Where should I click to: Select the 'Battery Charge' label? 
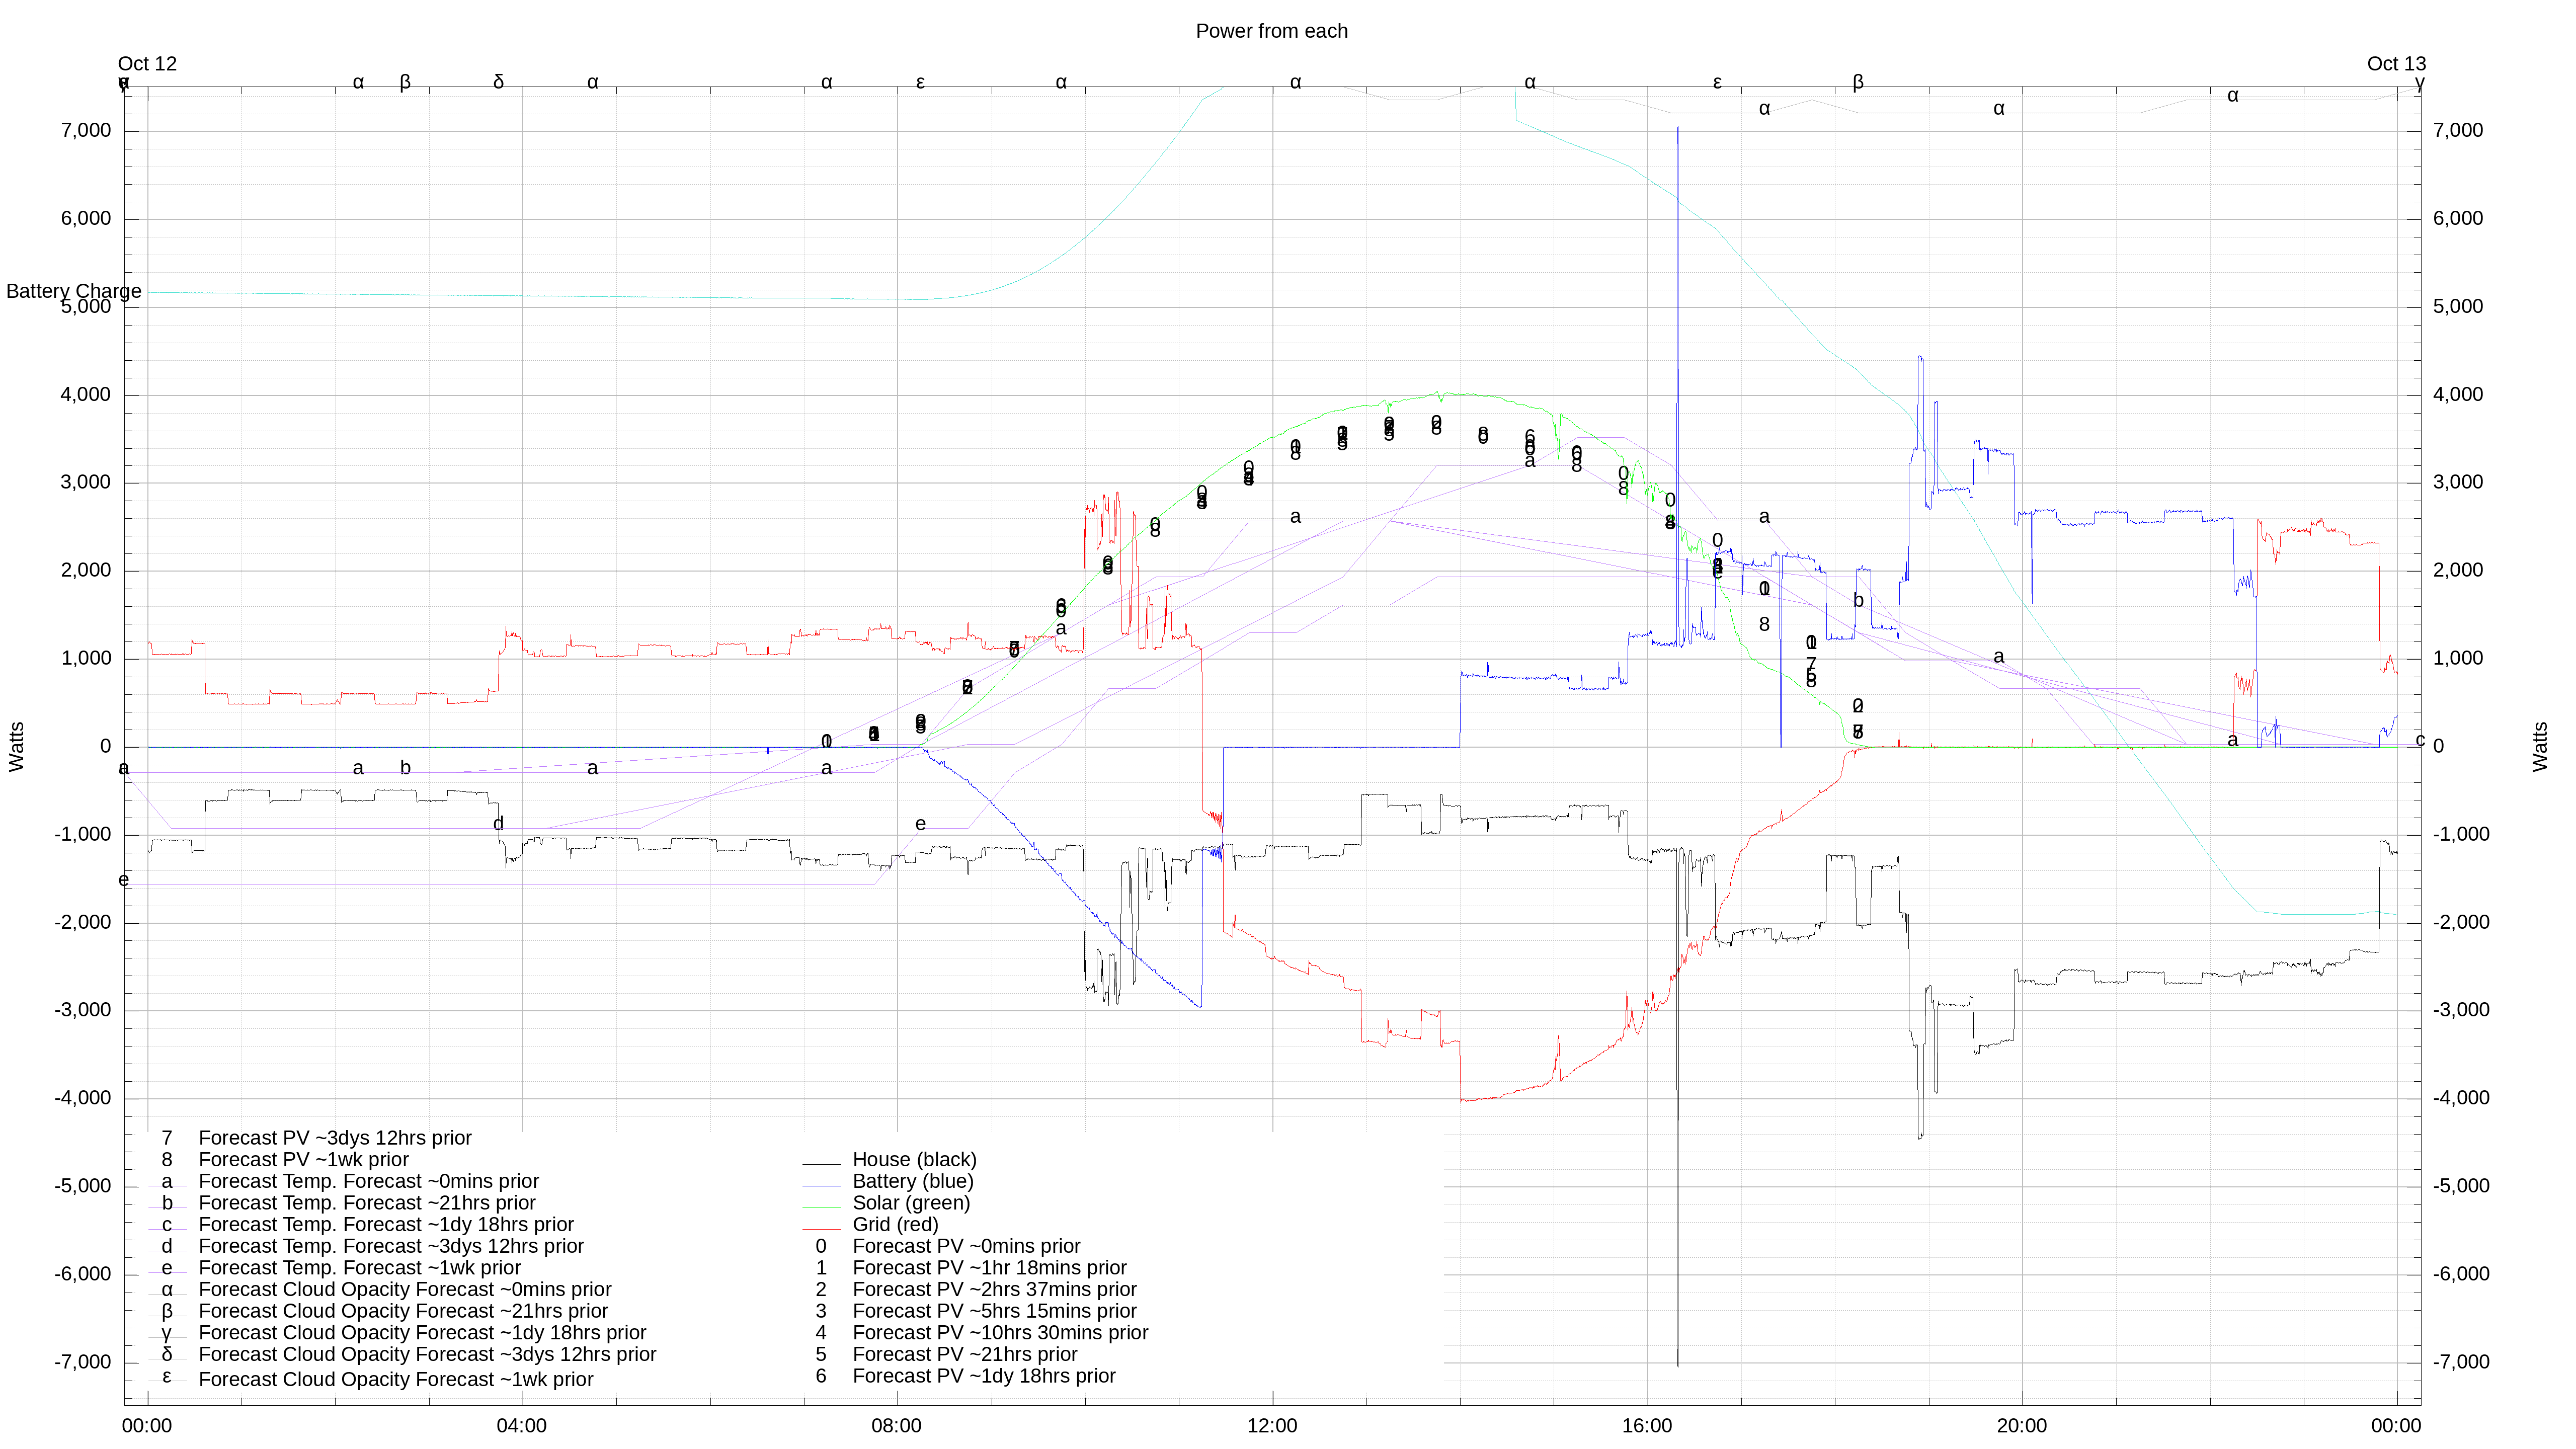(74, 291)
